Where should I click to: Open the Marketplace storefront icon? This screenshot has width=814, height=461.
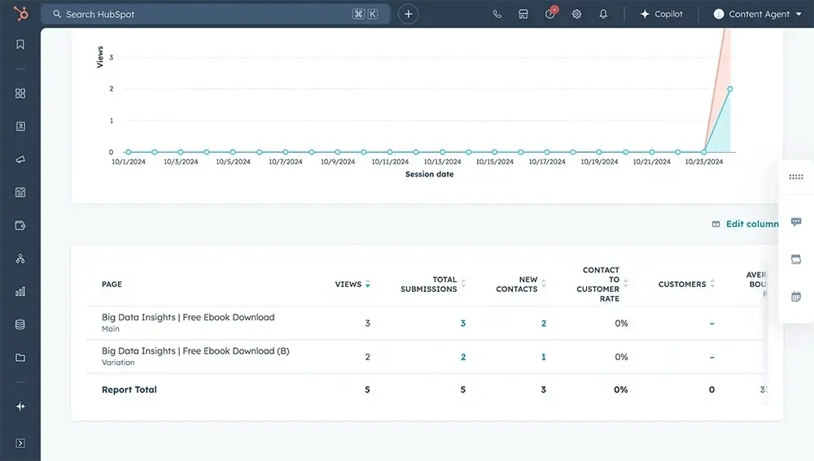click(523, 14)
